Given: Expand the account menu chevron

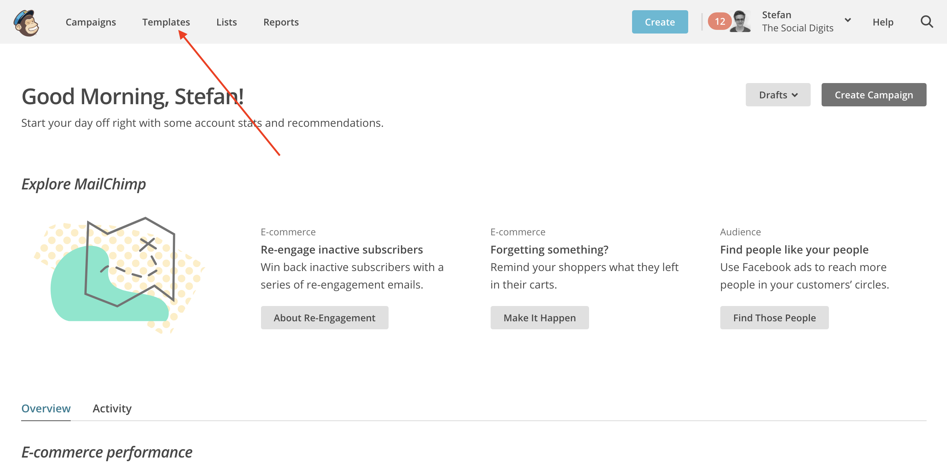Looking at the screenshot, I should click(x=847, y=20).
